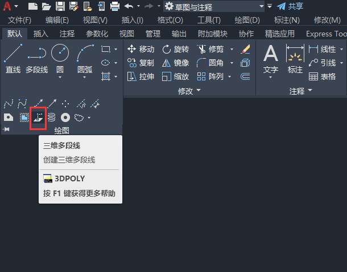Screen dimensions: 347x272
Task: Click the 表格 table button
Action: [322, 76]
